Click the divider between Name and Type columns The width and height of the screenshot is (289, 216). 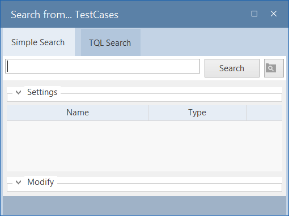(x=148, y=113)
